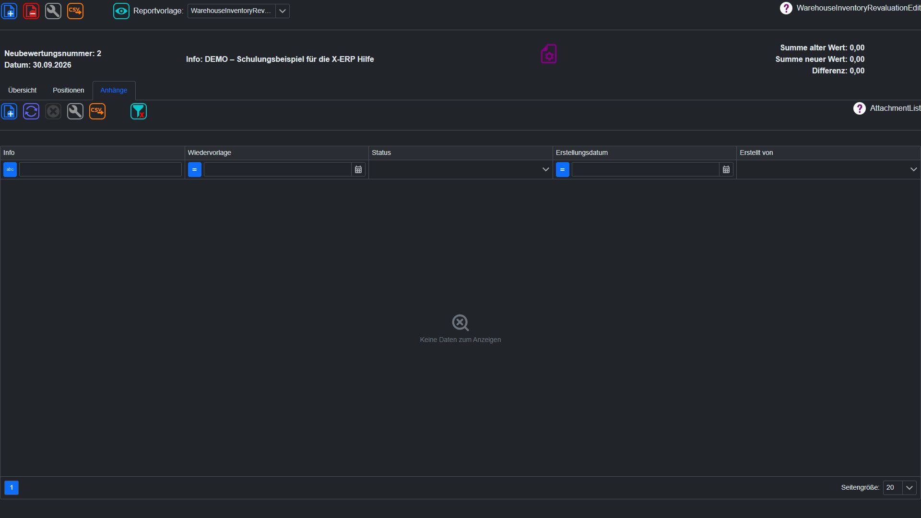
Task: Sort by the Erstellt von column header
Action: [828, 153]
